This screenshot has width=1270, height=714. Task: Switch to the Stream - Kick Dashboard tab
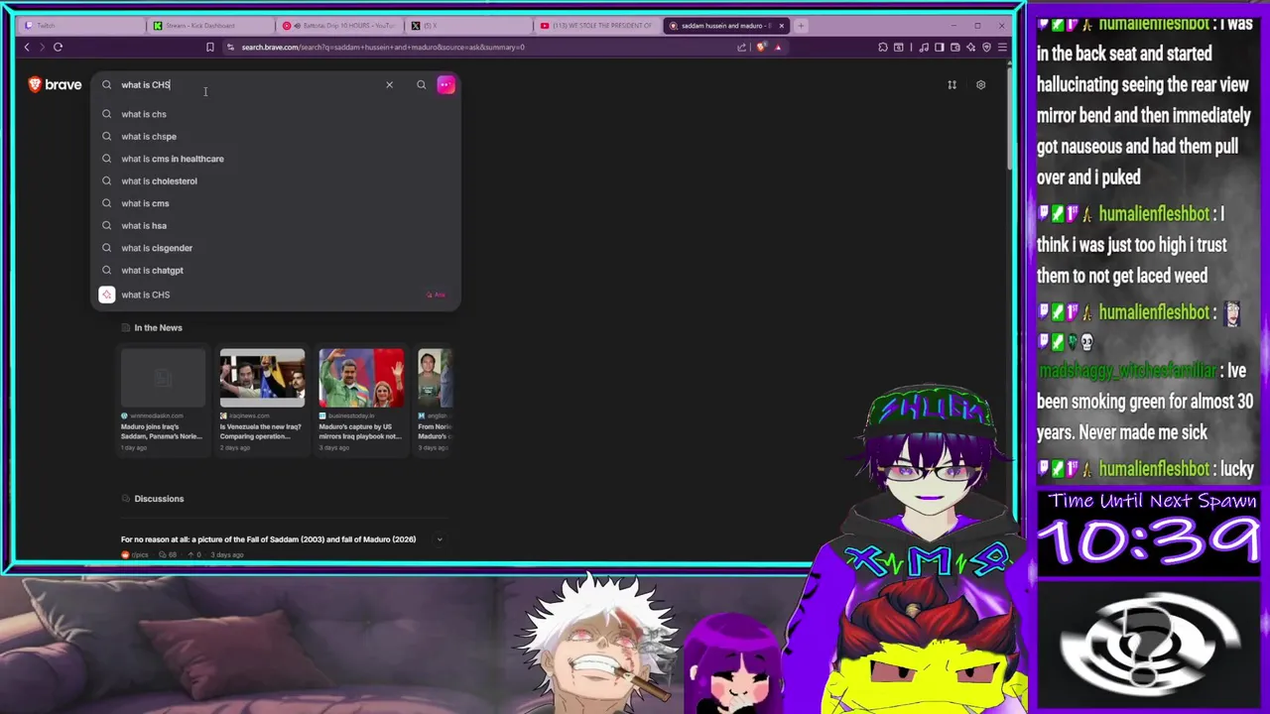click(210, 26)
